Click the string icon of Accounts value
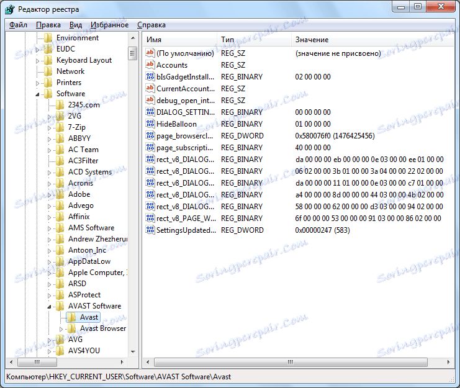The width and height of the screenshot is (460, 388). [150, 65]
